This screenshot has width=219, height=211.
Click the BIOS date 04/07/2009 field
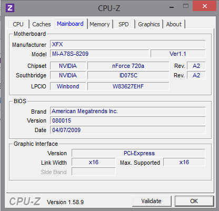128,130
